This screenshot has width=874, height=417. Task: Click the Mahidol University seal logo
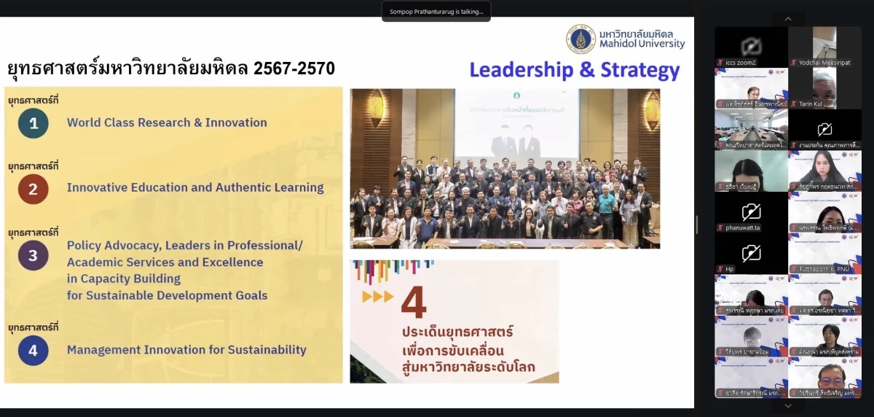[x=580, y=39]
